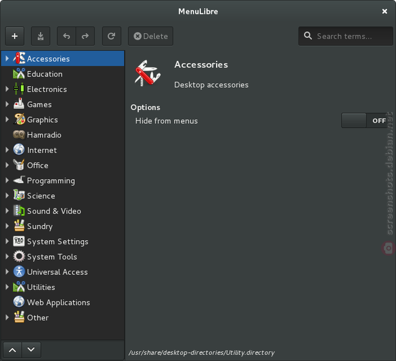Click the Web Applications globe icon
The width and height of the screenshot is (396, 361).
19,302
